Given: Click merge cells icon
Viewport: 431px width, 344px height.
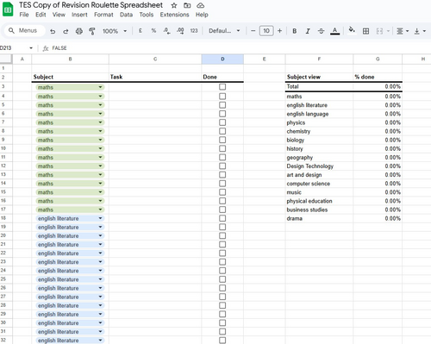Looking at the screenshot, I should [x=379, y=31].
